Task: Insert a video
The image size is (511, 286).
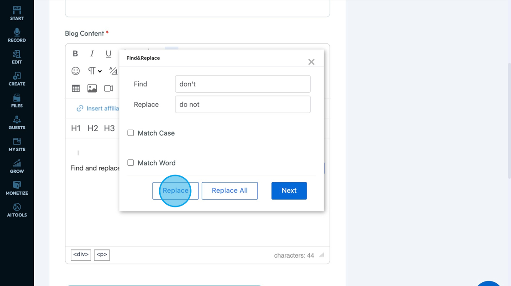Action: pyautogui.click(x=109, y=88)
